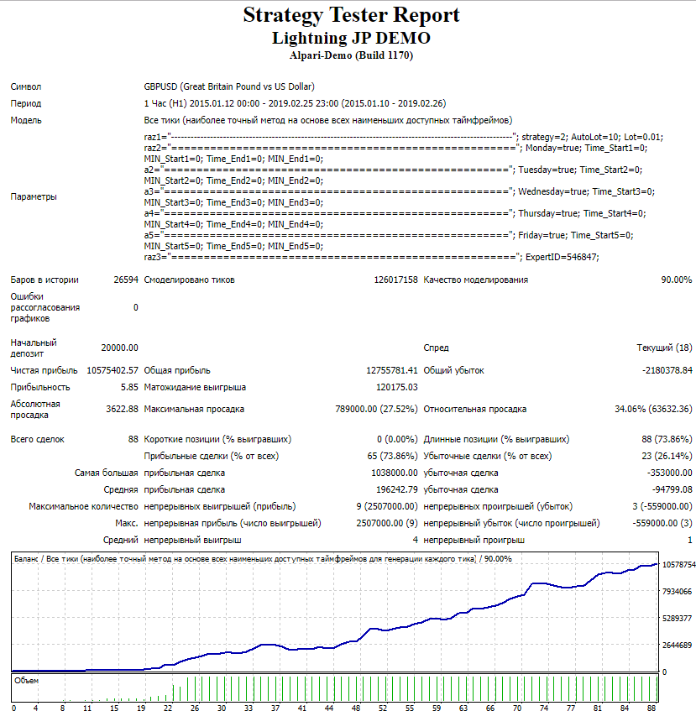The height and width of the screenshot is (711, 696).
Task: Click the Strategy Tester Report title
Action: click(x=351, y=15)
